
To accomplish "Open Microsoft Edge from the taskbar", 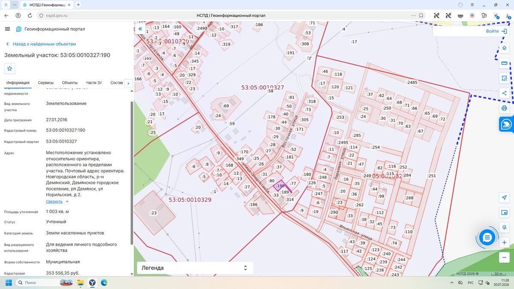I will pyautogui.click(x=104, y=283).
